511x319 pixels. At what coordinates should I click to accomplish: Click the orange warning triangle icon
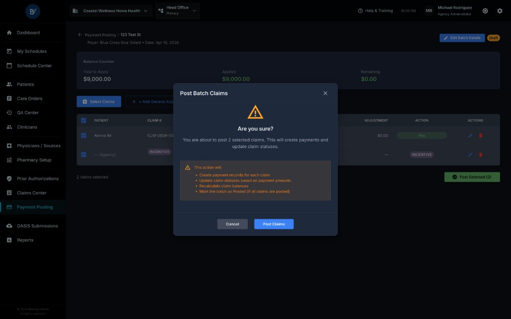point(255,112)
